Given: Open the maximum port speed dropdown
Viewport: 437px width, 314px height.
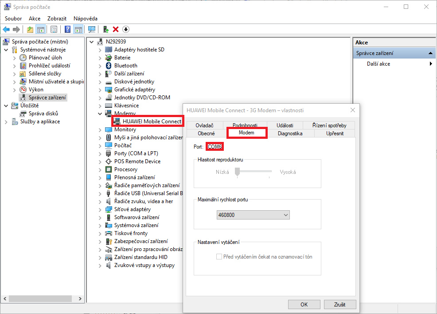Looking at the screenshot, I should (253, 215).
